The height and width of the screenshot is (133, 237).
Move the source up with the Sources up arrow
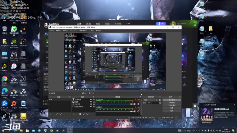pos(84,114)
